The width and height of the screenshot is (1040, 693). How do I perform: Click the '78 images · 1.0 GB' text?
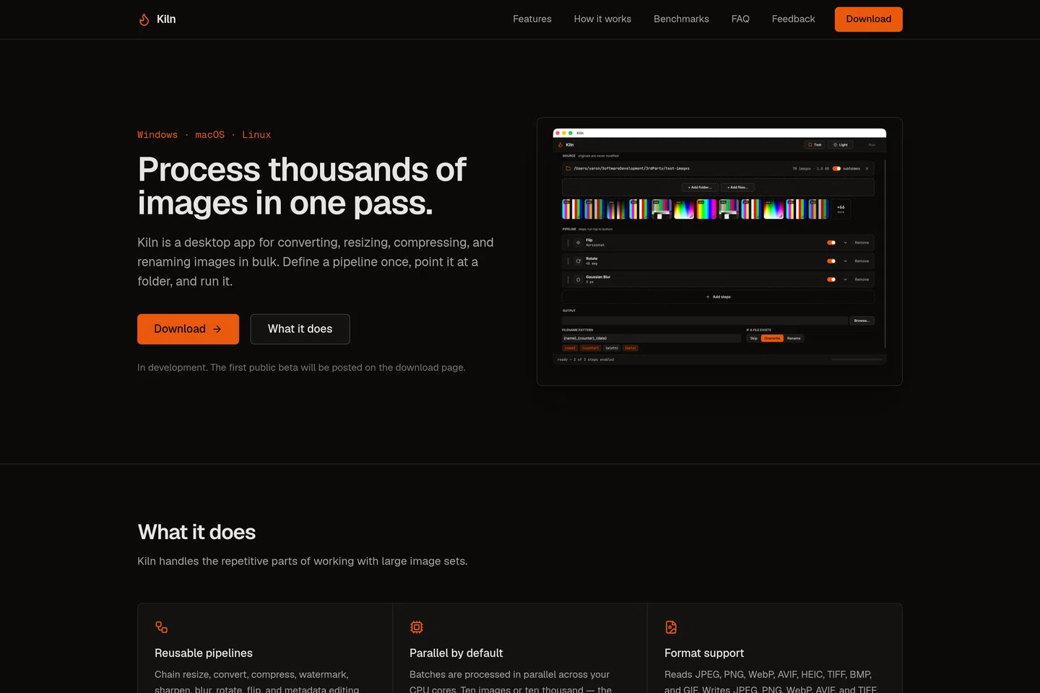(810, 168)
